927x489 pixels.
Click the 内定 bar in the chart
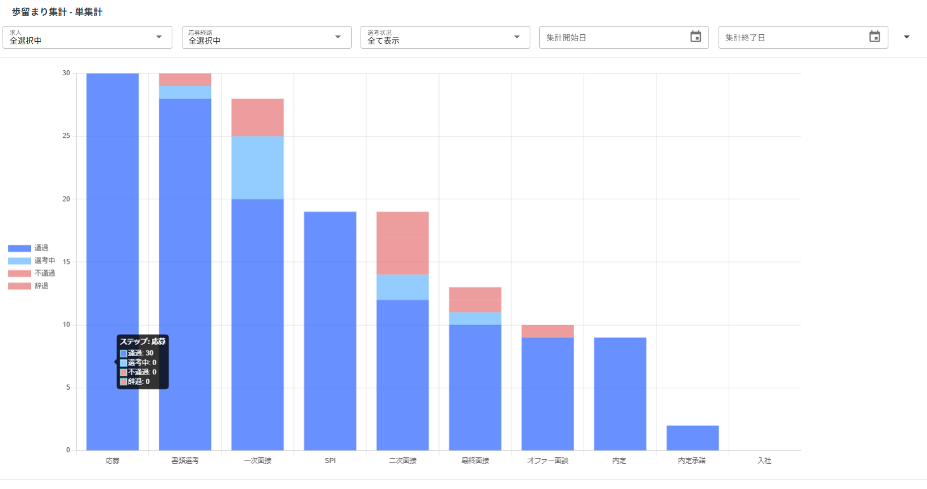point(620,394)
